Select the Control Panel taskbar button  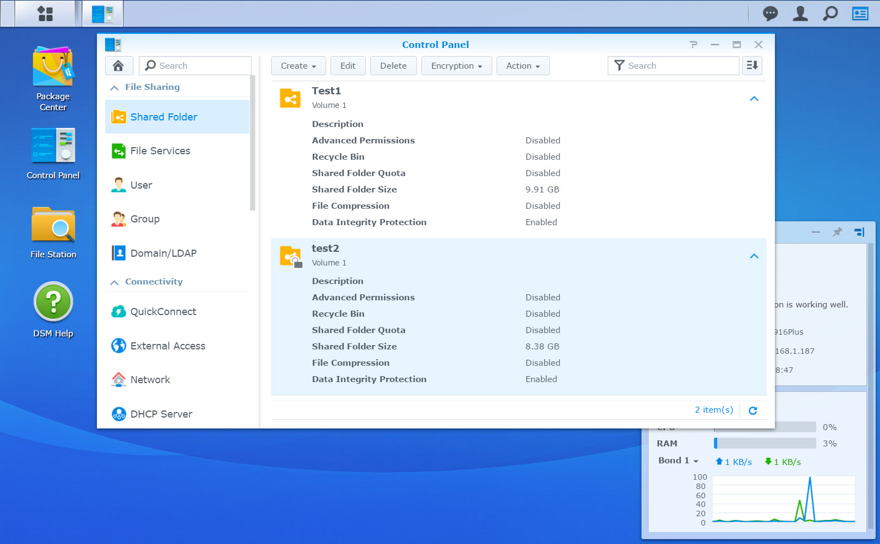[103, 14]
